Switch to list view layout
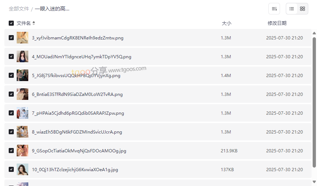Viewport: 317px width, 186px height. 292,9
